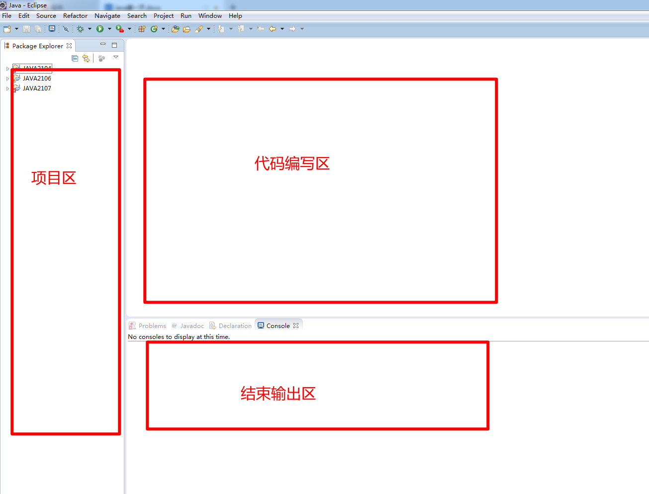Click the New wizard toolbar icon
The height and width of the screenshot is (494, 649).
pyautogui.click(x=7, y=29)
